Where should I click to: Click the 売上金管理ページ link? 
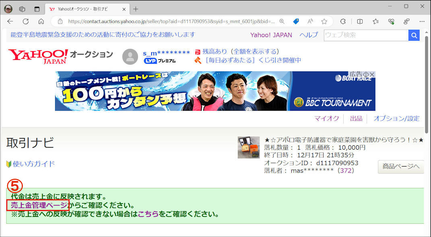(x=39, y=205)
